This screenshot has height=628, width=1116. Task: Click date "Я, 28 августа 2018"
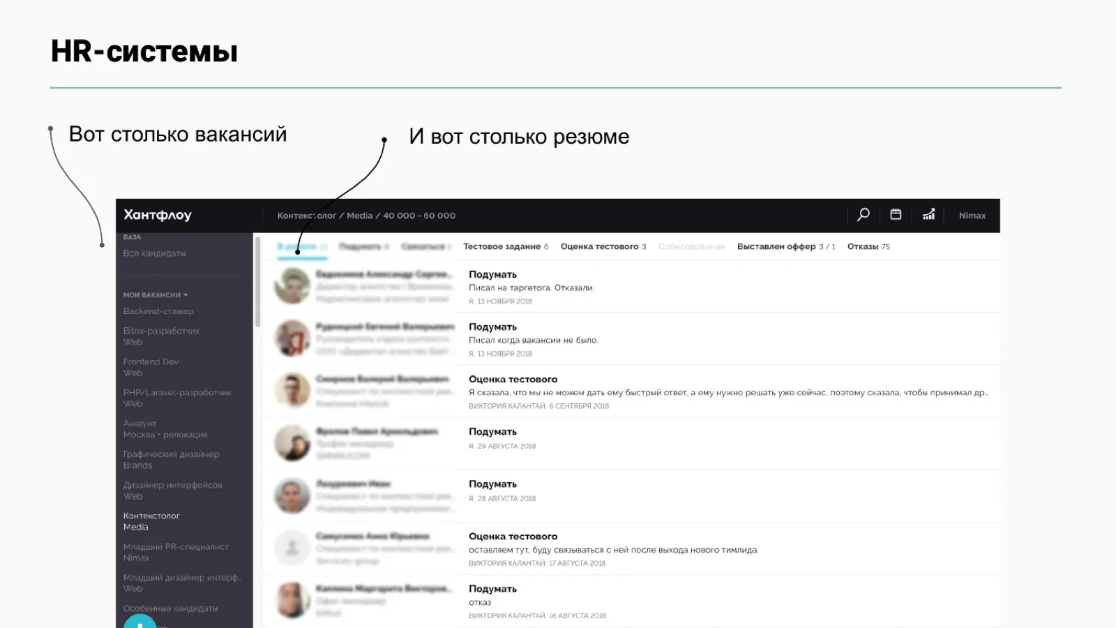point(502,498)
